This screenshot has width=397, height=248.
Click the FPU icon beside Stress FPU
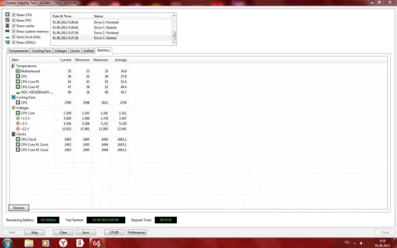pyautogui.click(x=7, y=20)
